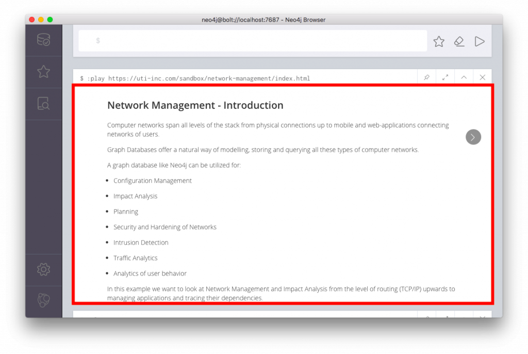Open Browser Settings gear in sidebar

tap(44, 269)
